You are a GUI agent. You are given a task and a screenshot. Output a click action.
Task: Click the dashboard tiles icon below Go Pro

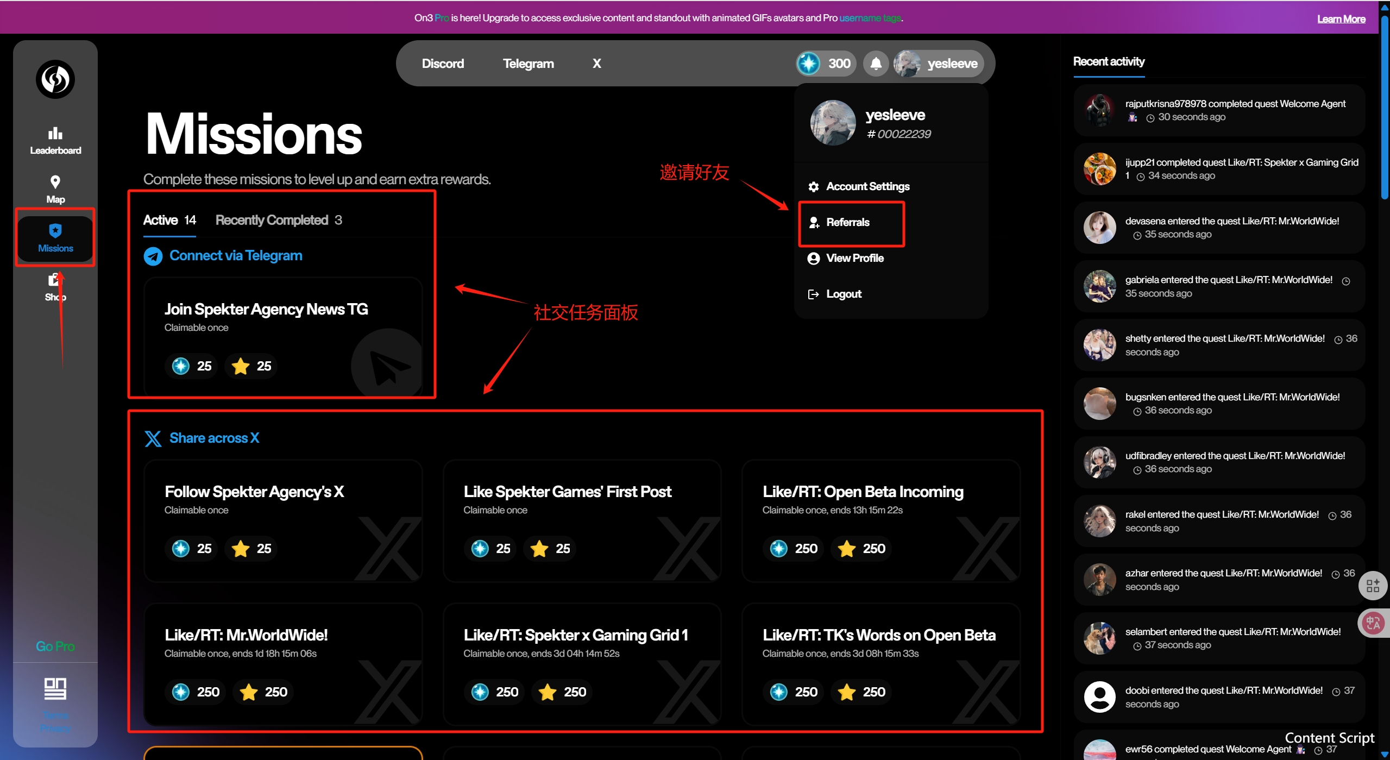click(x=55, y=689)
